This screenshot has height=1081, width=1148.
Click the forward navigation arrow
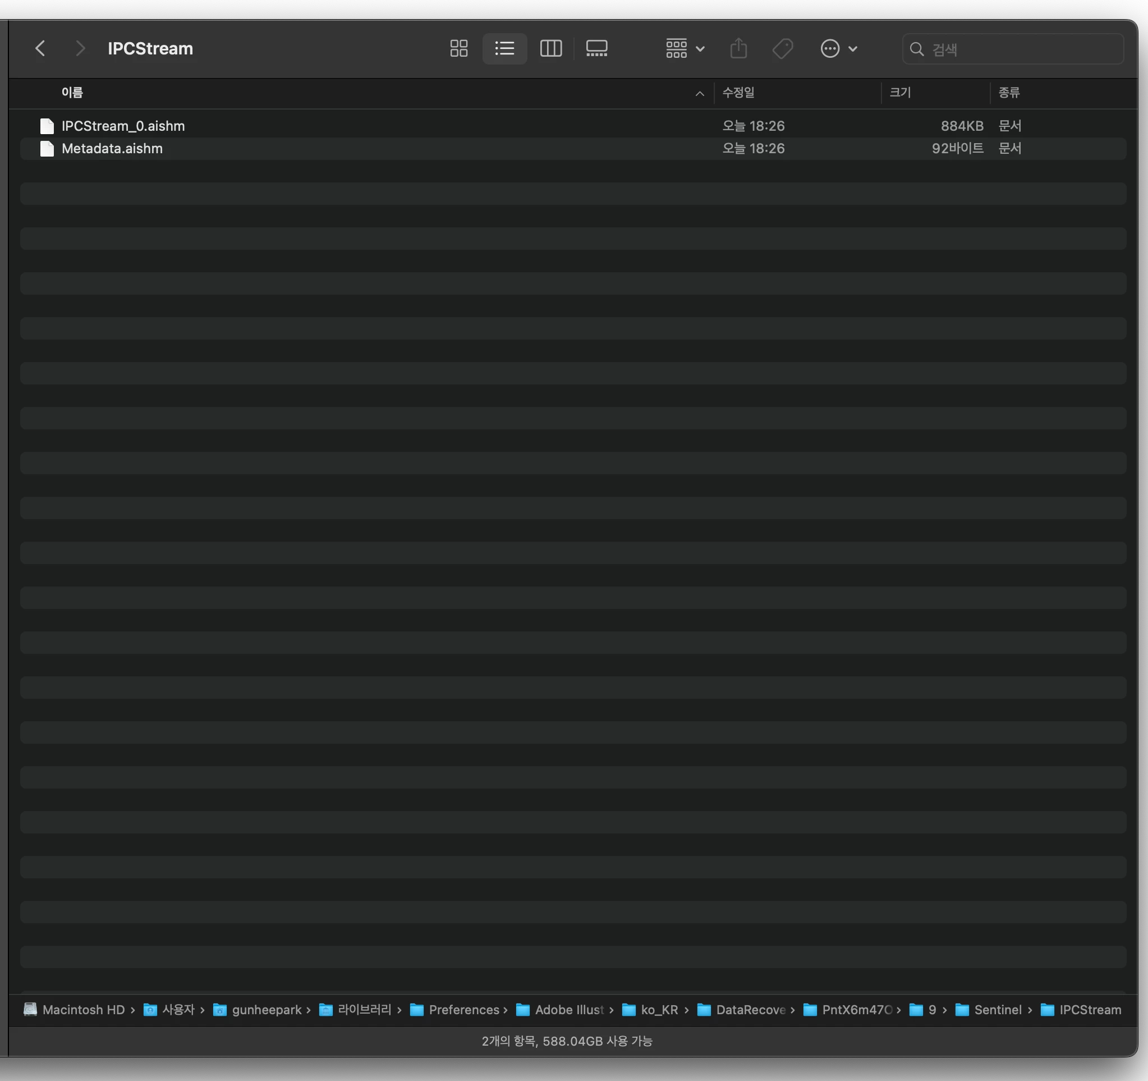(80, 48)
